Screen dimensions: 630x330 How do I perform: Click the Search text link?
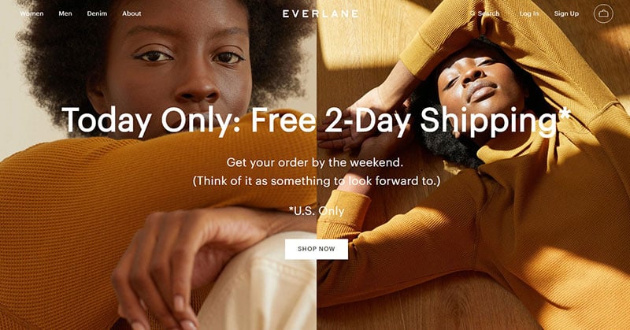click(x=488, y=13)
